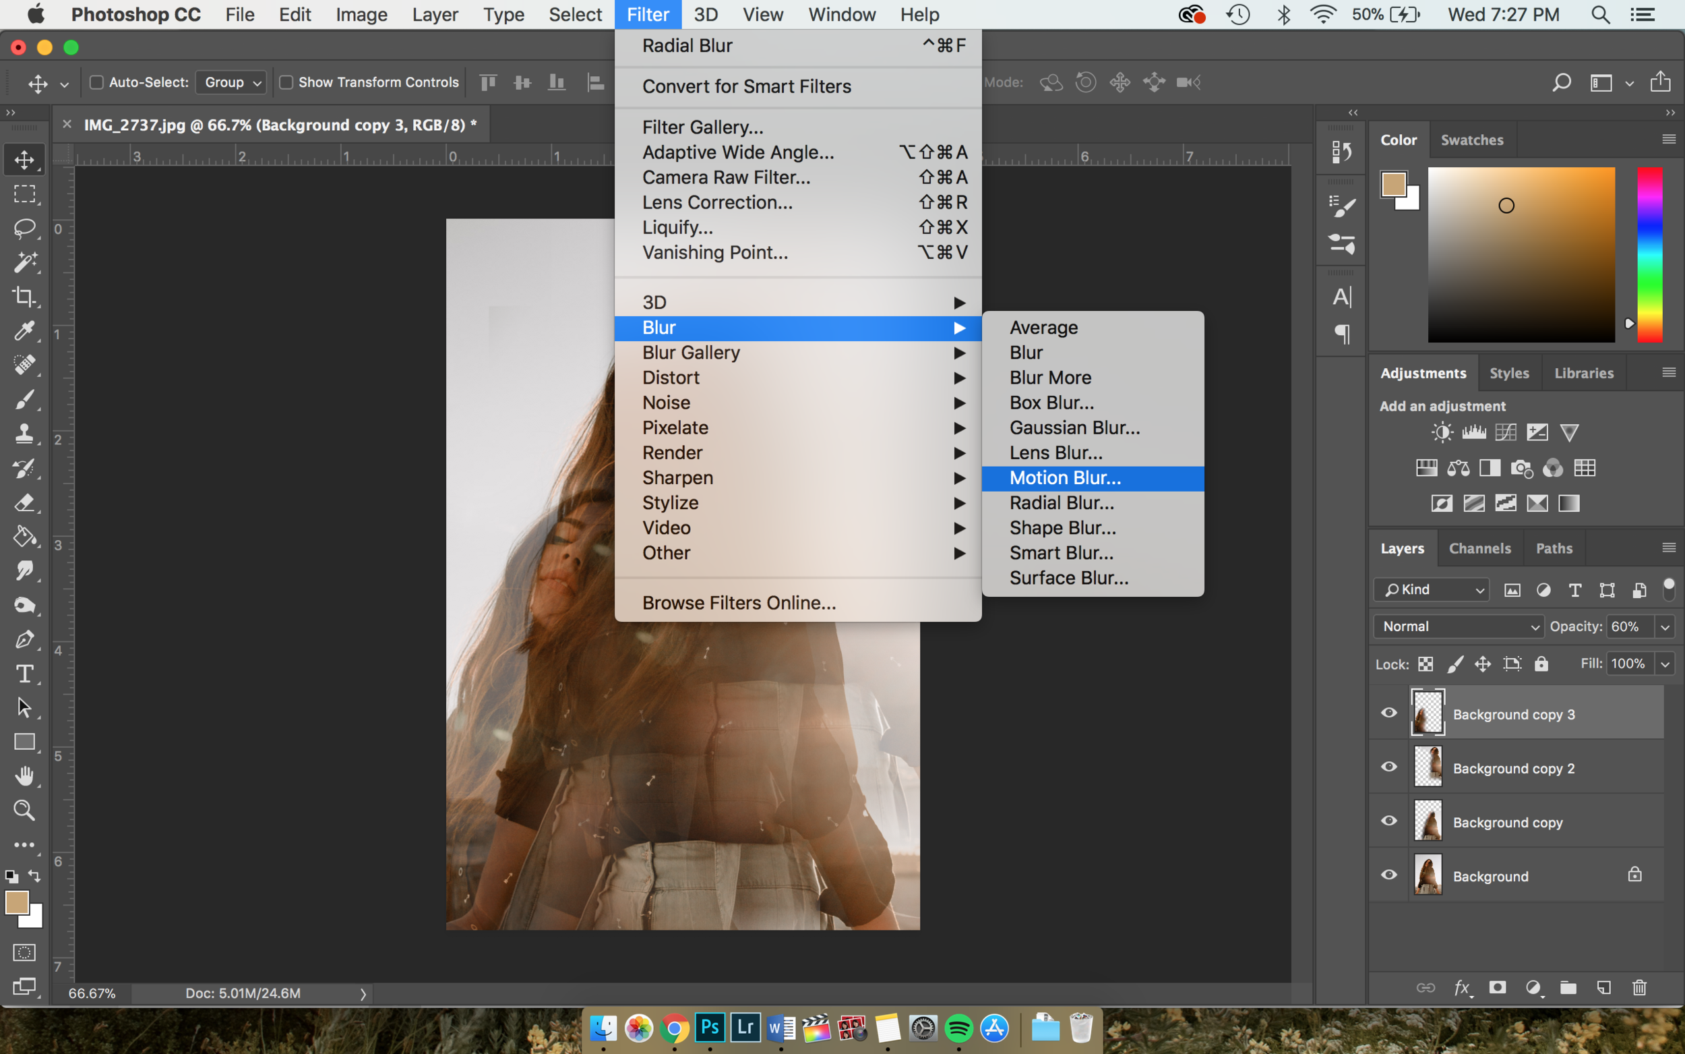Select the Eraser tool
The height and width of the screenshot is (1054, 1685).
24,502
